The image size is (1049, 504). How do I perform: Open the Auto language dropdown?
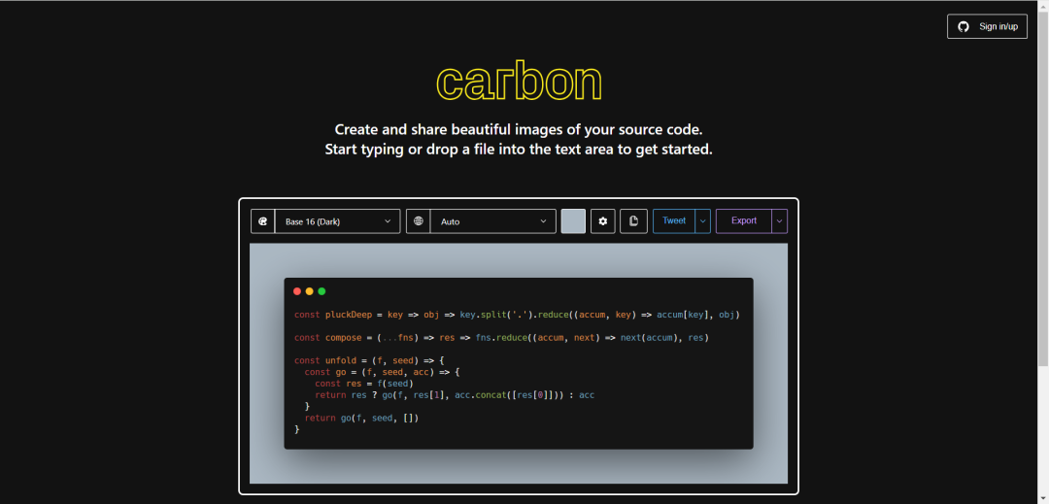pyautogui.click(x=493, y=221)
